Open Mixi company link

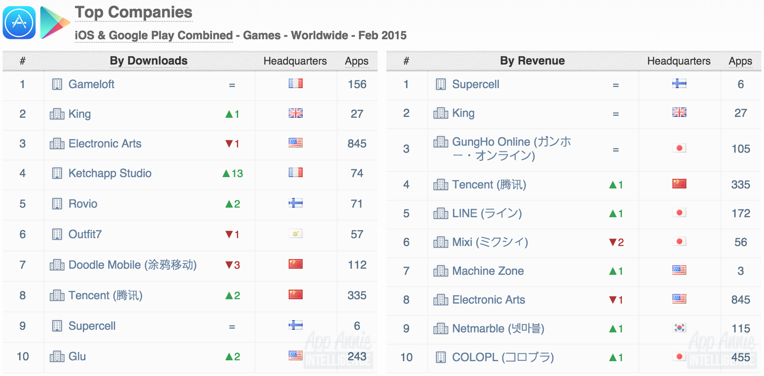click(x=490, y=242)
